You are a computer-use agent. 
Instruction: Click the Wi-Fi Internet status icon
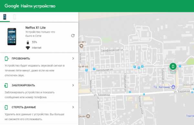point(28,48)
